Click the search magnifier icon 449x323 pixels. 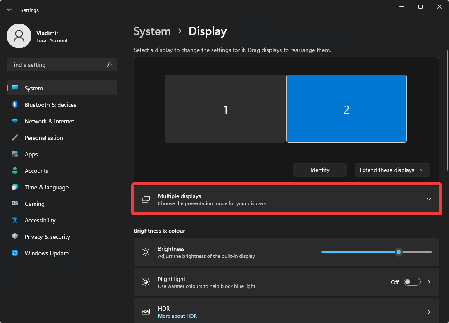click(x=109, y=65)
